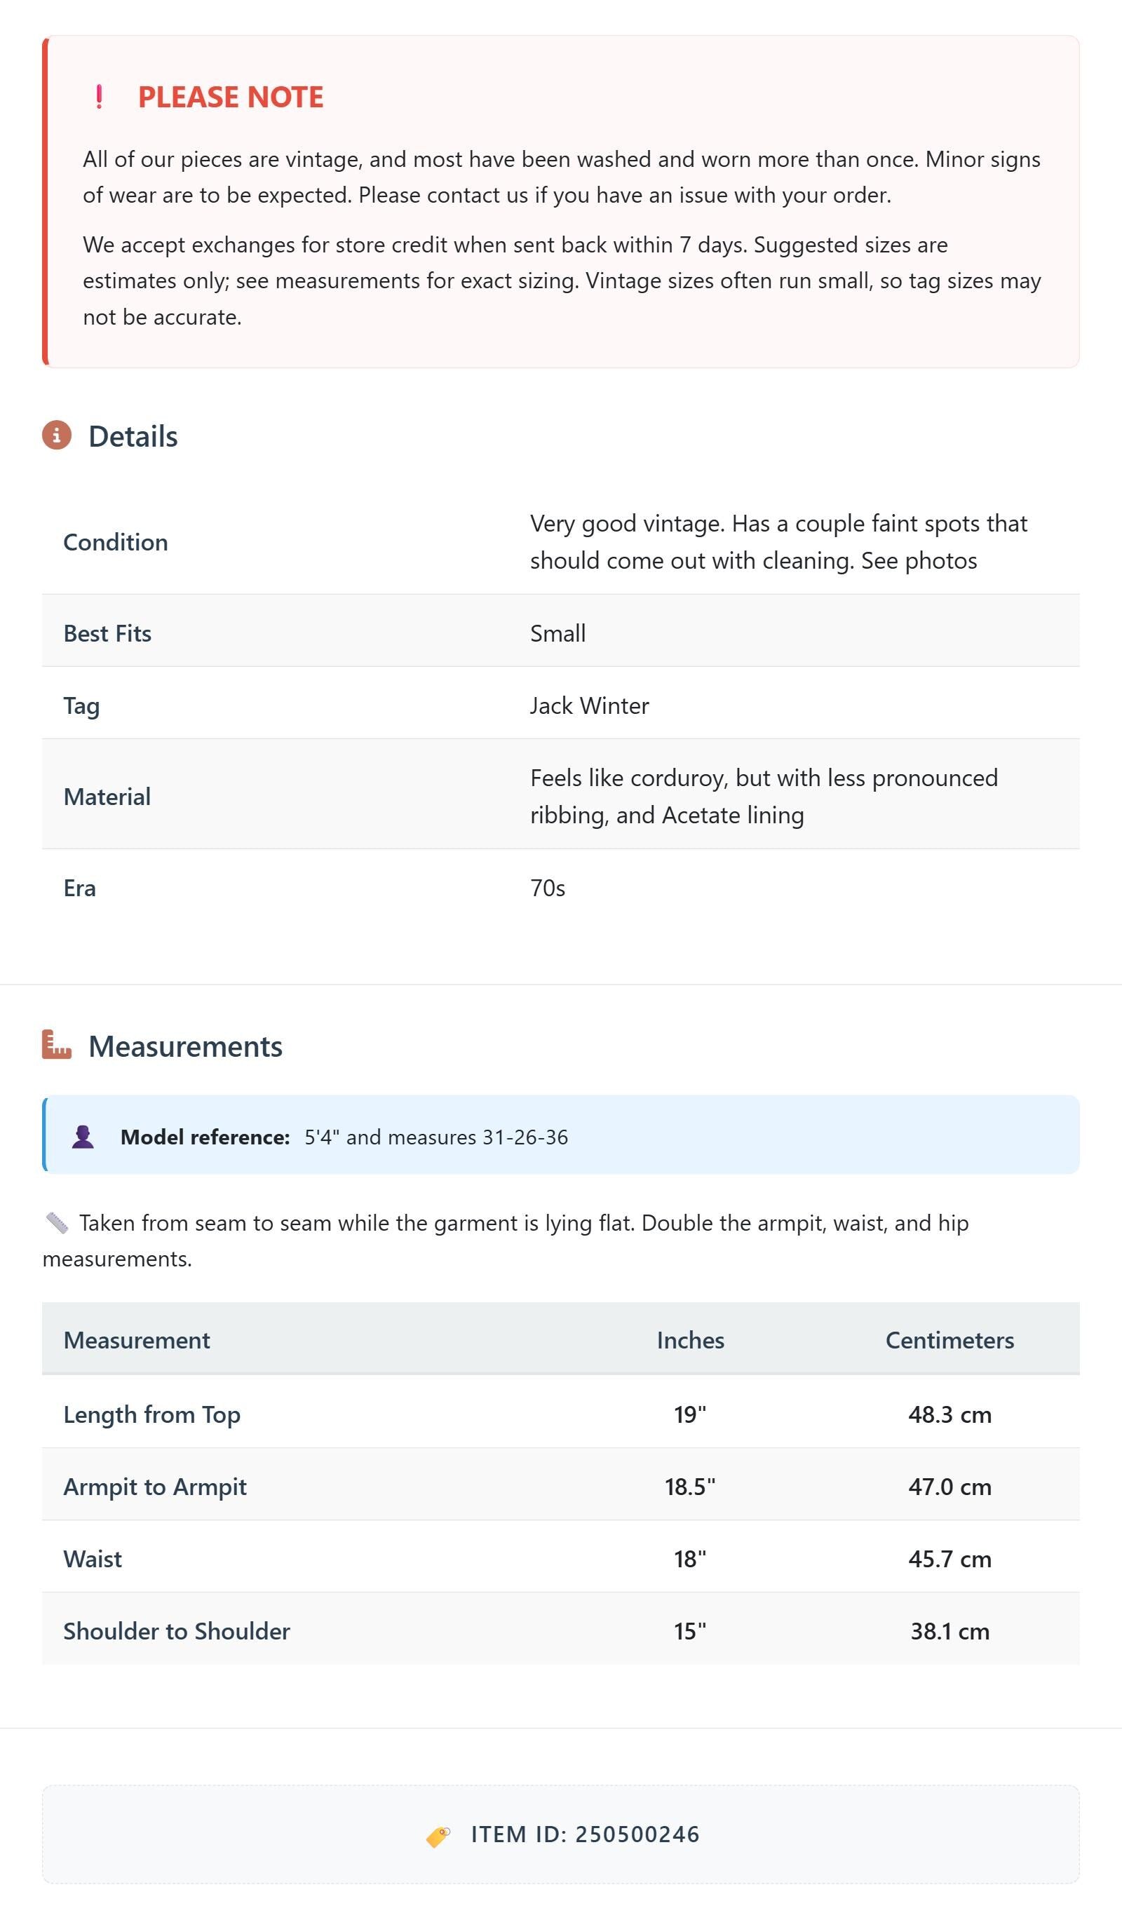This screenshot has width=1122, height=1920.
Task: Click the Centimeters column header
Action: point(950,1340)
